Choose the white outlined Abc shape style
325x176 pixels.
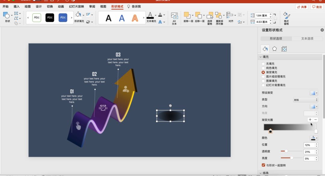point(37,18)
